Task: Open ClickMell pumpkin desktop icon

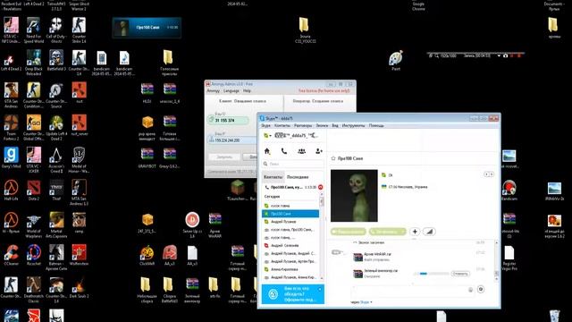Action: click(147, 255)
